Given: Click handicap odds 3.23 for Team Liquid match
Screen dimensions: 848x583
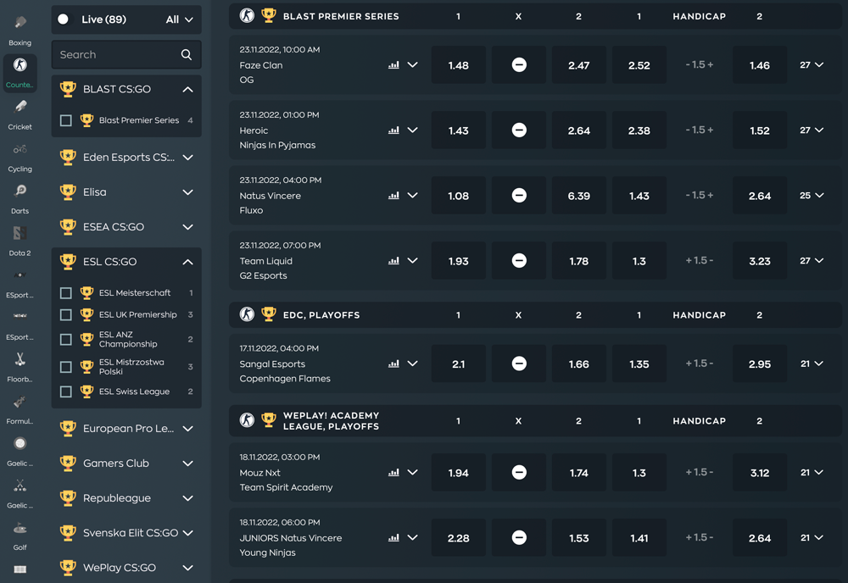Looking at the screenshot, I should pyautogui.click(x=759, y=260).
